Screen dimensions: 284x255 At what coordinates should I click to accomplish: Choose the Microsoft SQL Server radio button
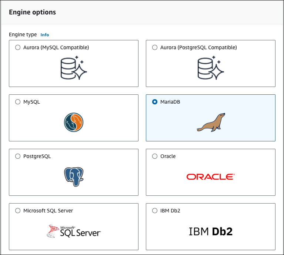pos(18,211)
